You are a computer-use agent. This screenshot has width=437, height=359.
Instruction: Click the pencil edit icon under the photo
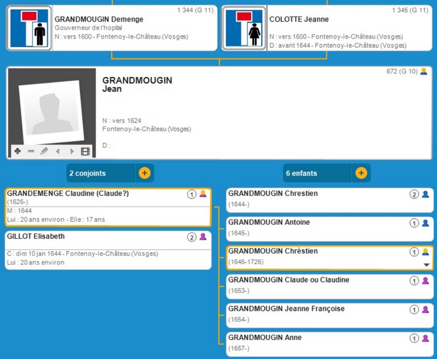click(44, 151)
